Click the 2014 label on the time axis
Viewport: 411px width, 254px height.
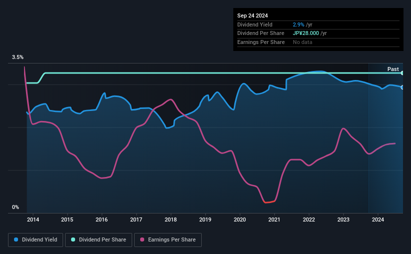33,219
